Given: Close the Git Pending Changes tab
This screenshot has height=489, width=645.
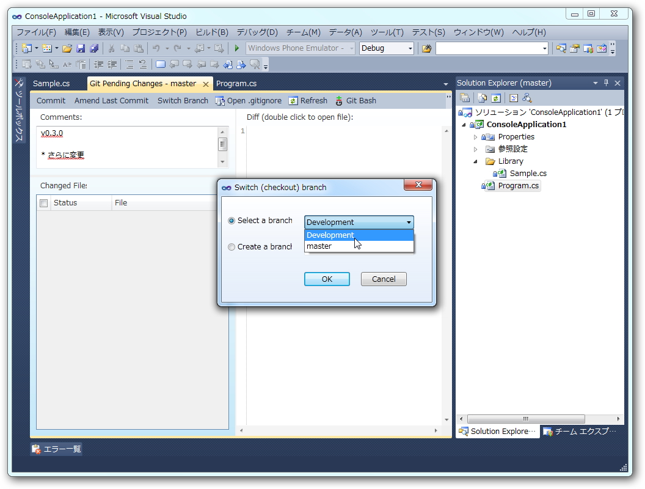Looking at the screenshot, I should pos(206,84).
